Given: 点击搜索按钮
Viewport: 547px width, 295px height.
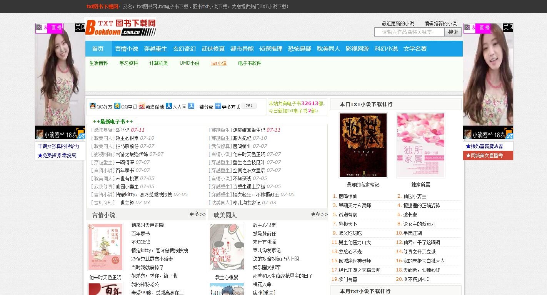Looking at the screenshot, I should 452,32.
